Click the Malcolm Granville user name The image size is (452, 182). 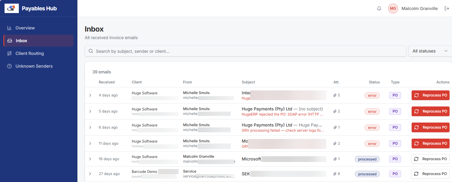pyautogui.click(x=420, y=8)
